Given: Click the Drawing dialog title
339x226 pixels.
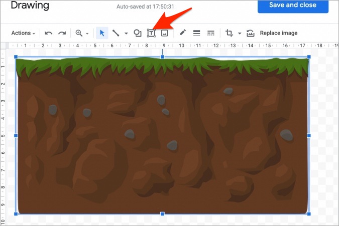Looking at the screenshot, I should [x=30, y=5].
